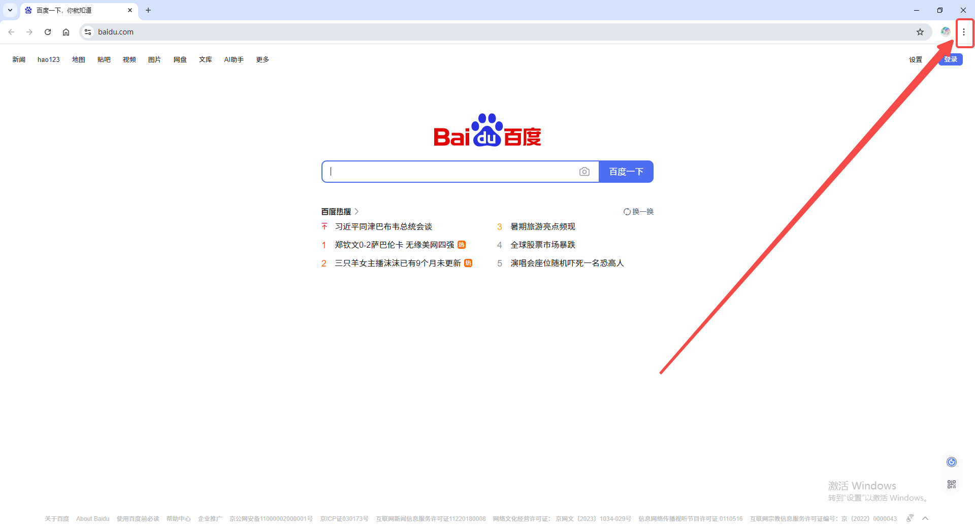Click the site information icon in address bar
Image resolution: width=975 pixels, height=528 pixels.
88,32
